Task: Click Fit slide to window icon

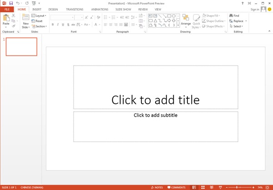Action: pyautogui.click(x=268, y=187)
